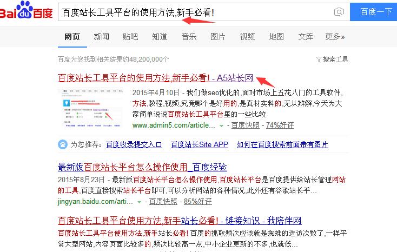Open the 图片 tab
This screenshot has height=252, width=397.
(218, 37)
